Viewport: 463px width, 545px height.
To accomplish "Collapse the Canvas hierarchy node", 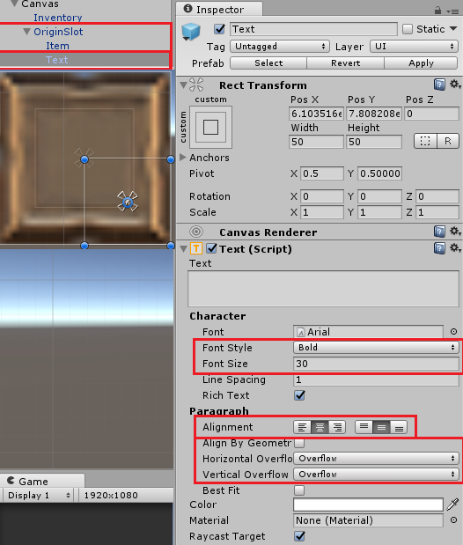I will pos(14,4).
